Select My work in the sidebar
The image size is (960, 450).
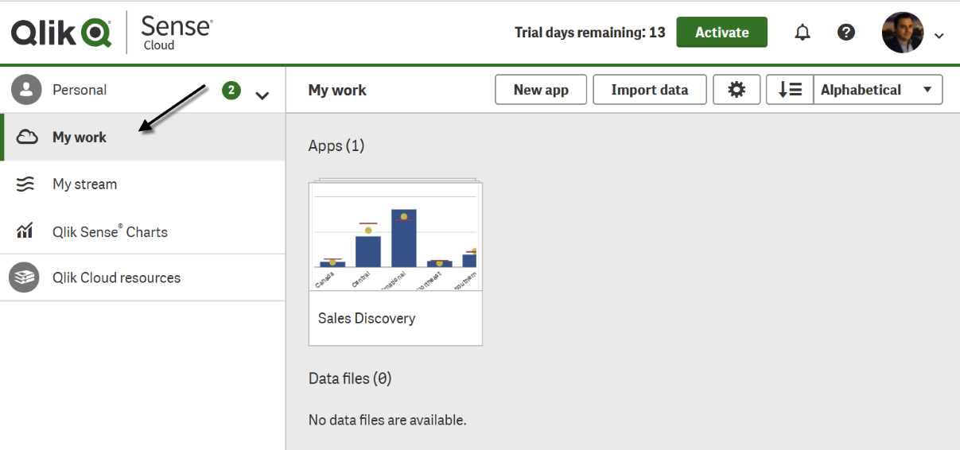(142, 137)
